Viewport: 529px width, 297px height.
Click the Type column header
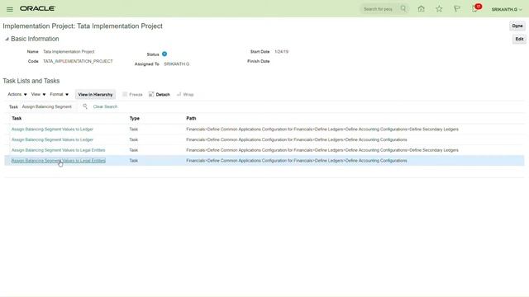click(134, 118)
